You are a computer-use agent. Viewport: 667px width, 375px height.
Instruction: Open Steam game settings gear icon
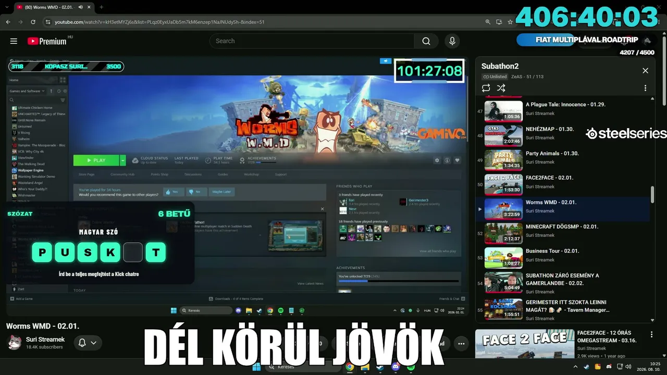pyautogui.click(x=437, y=160)
